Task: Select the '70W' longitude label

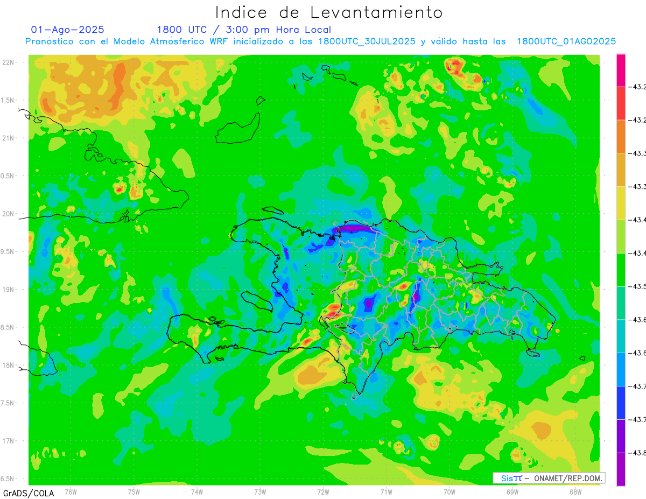Action: [450, 491]
